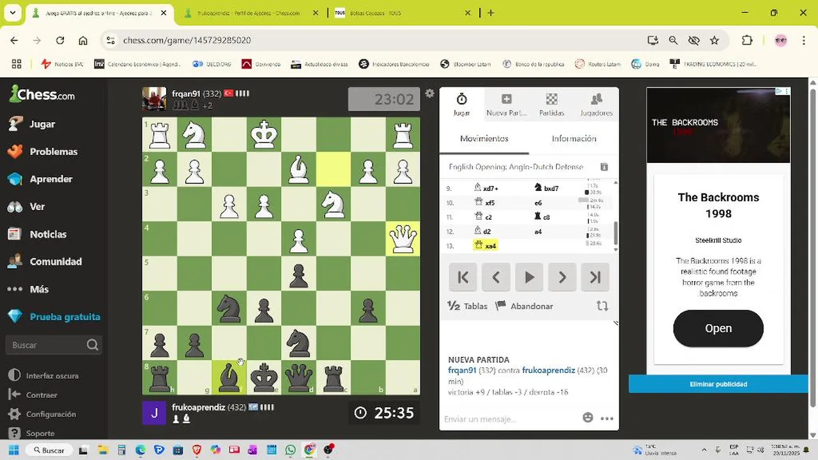Screen dimensions: 818x460
Task: Open a new browser tab
Action: click(x=491, y=13)
